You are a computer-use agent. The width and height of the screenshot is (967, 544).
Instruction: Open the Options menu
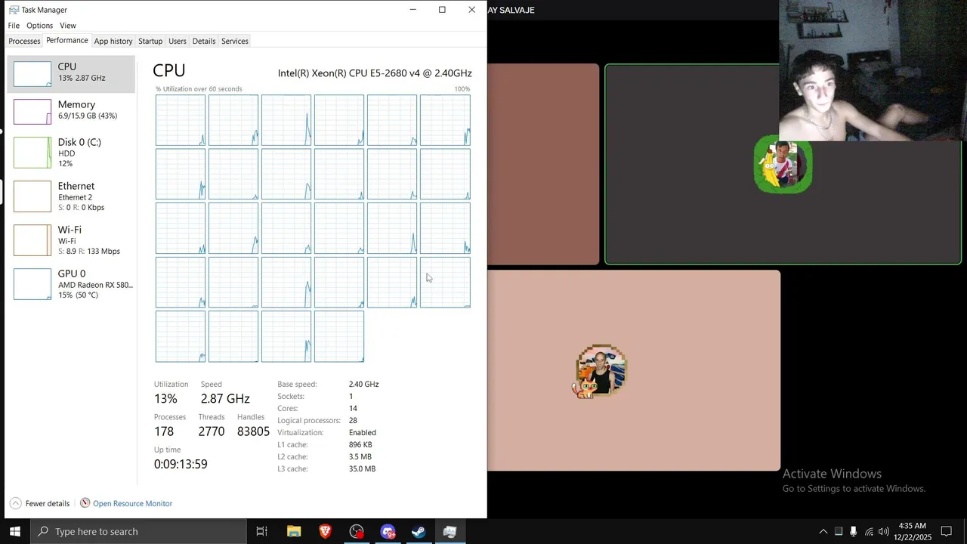click(x=39, y=26)
